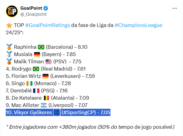Click the orange star emoji
This screenshot has height=136, width=183.
click(9, 25)
